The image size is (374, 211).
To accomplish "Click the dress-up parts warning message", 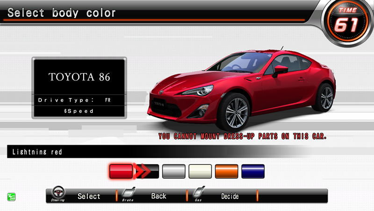I will tap(242, 136).
